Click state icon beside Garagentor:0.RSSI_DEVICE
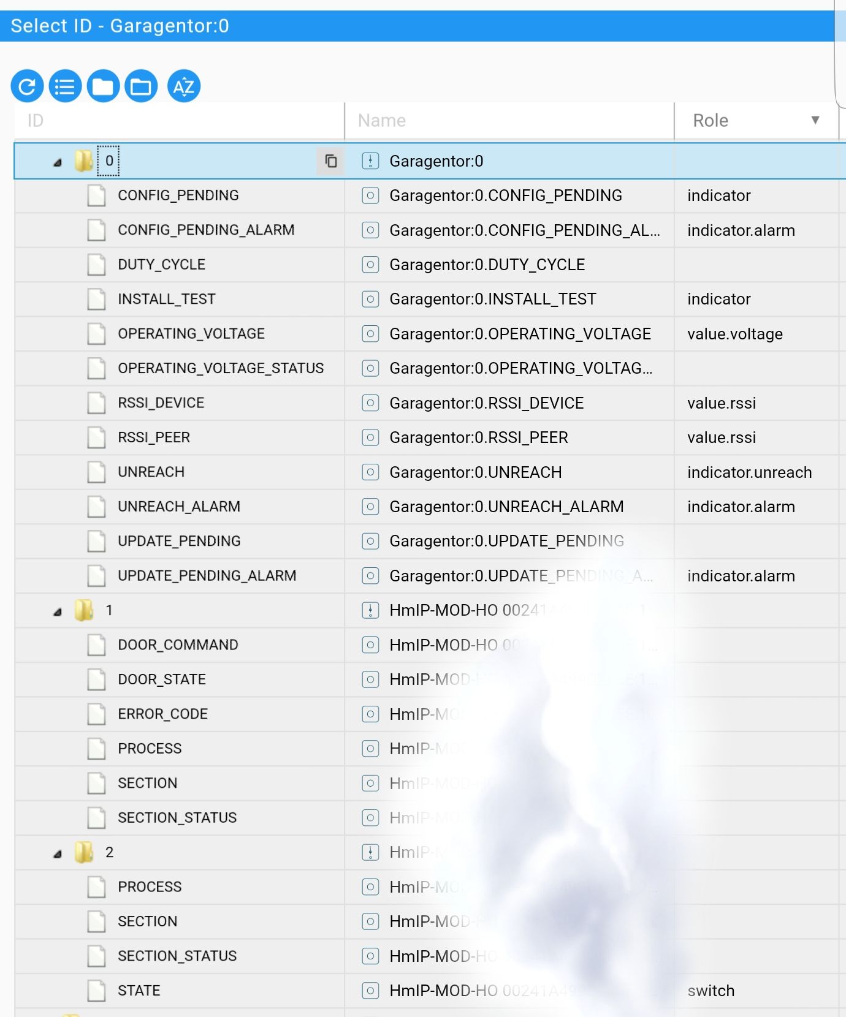846x1017 pixels. pyautogui.click(x=370, y=403)
